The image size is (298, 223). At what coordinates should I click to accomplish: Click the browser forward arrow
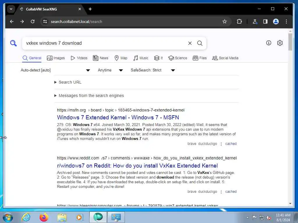click(x=22, y=21)
